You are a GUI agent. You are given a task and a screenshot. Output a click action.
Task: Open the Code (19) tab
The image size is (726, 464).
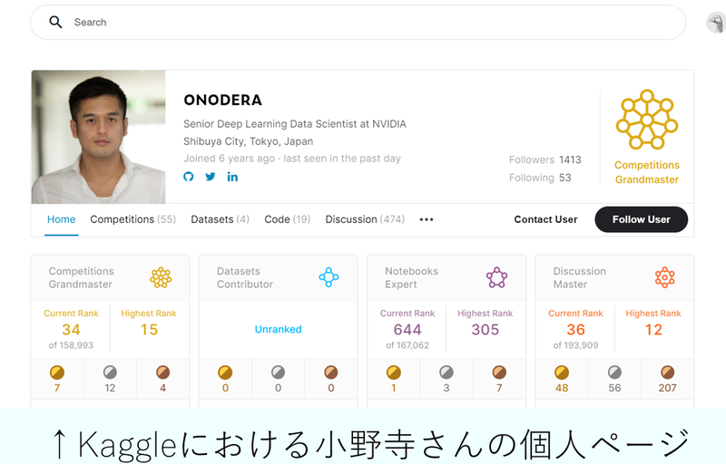point(287,219)
